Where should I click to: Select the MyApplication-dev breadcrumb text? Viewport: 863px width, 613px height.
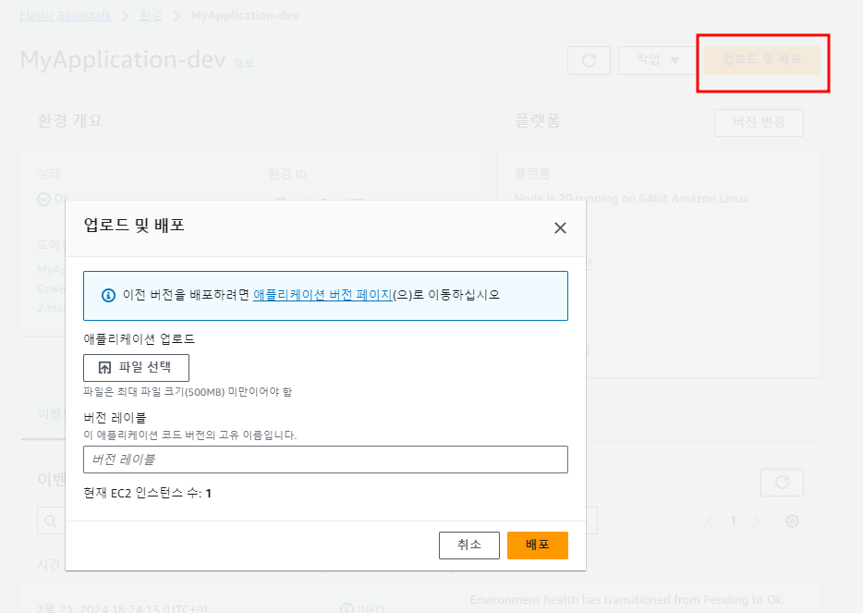point(245,16)
